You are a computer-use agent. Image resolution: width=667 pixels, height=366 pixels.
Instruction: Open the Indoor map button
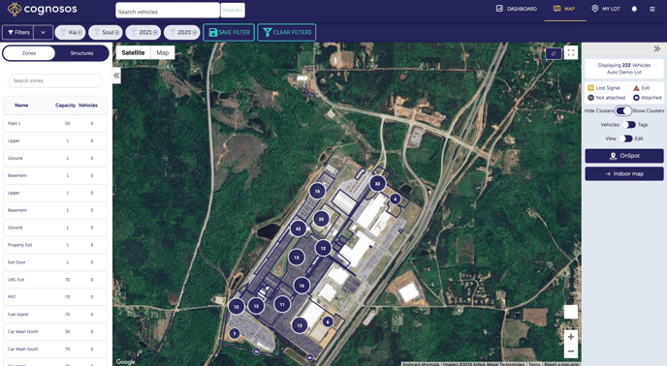624,173
